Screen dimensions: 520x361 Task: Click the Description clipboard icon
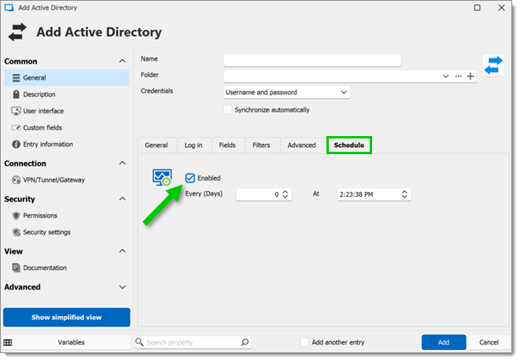tap(17, 94)
